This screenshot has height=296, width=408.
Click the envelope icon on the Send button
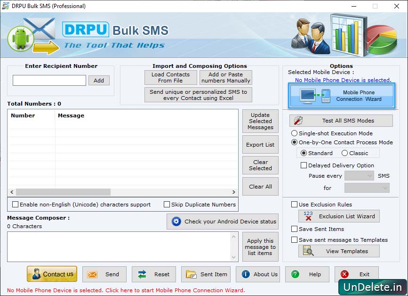click(92, 274)
